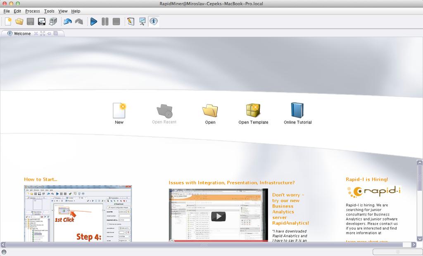Click the progress bar in the status bar
423x256 pixels.
(398, 252)
